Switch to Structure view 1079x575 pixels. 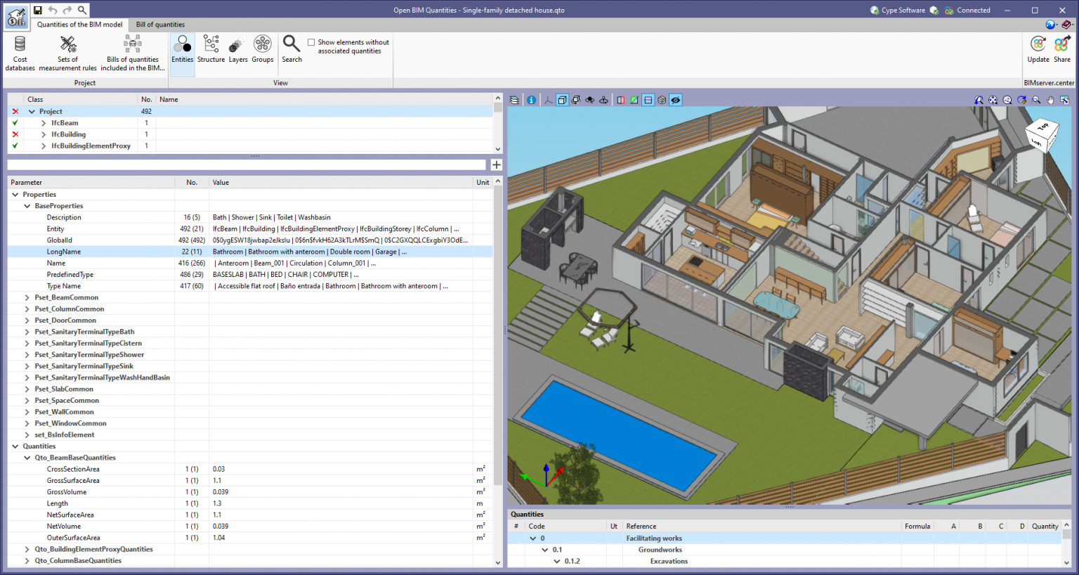coord(211,49)
